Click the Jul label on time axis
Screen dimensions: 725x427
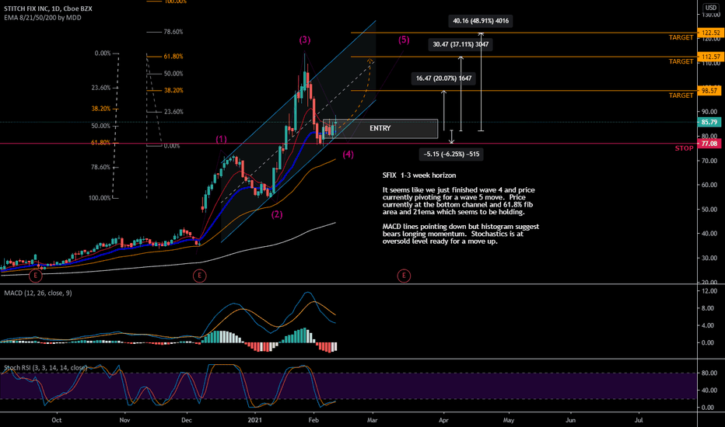click(x=639, y=420)
